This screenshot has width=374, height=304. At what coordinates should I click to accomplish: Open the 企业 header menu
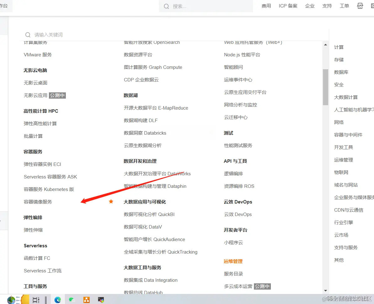[x=310, y=6]
